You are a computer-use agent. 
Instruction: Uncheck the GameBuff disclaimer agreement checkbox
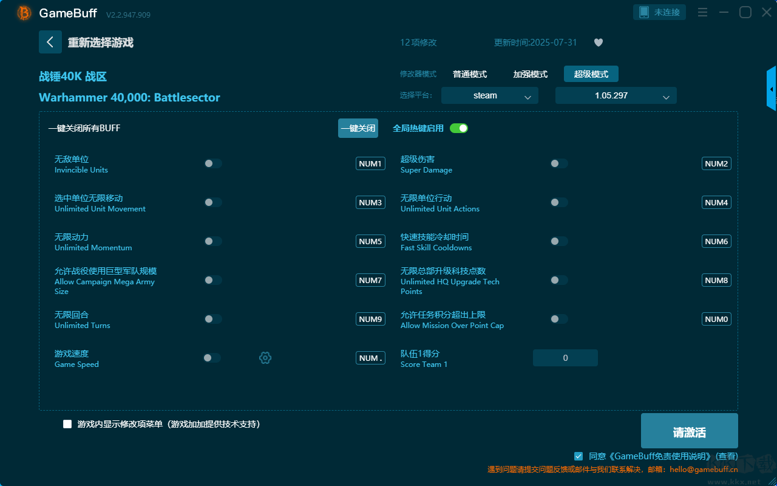[579, 456]
